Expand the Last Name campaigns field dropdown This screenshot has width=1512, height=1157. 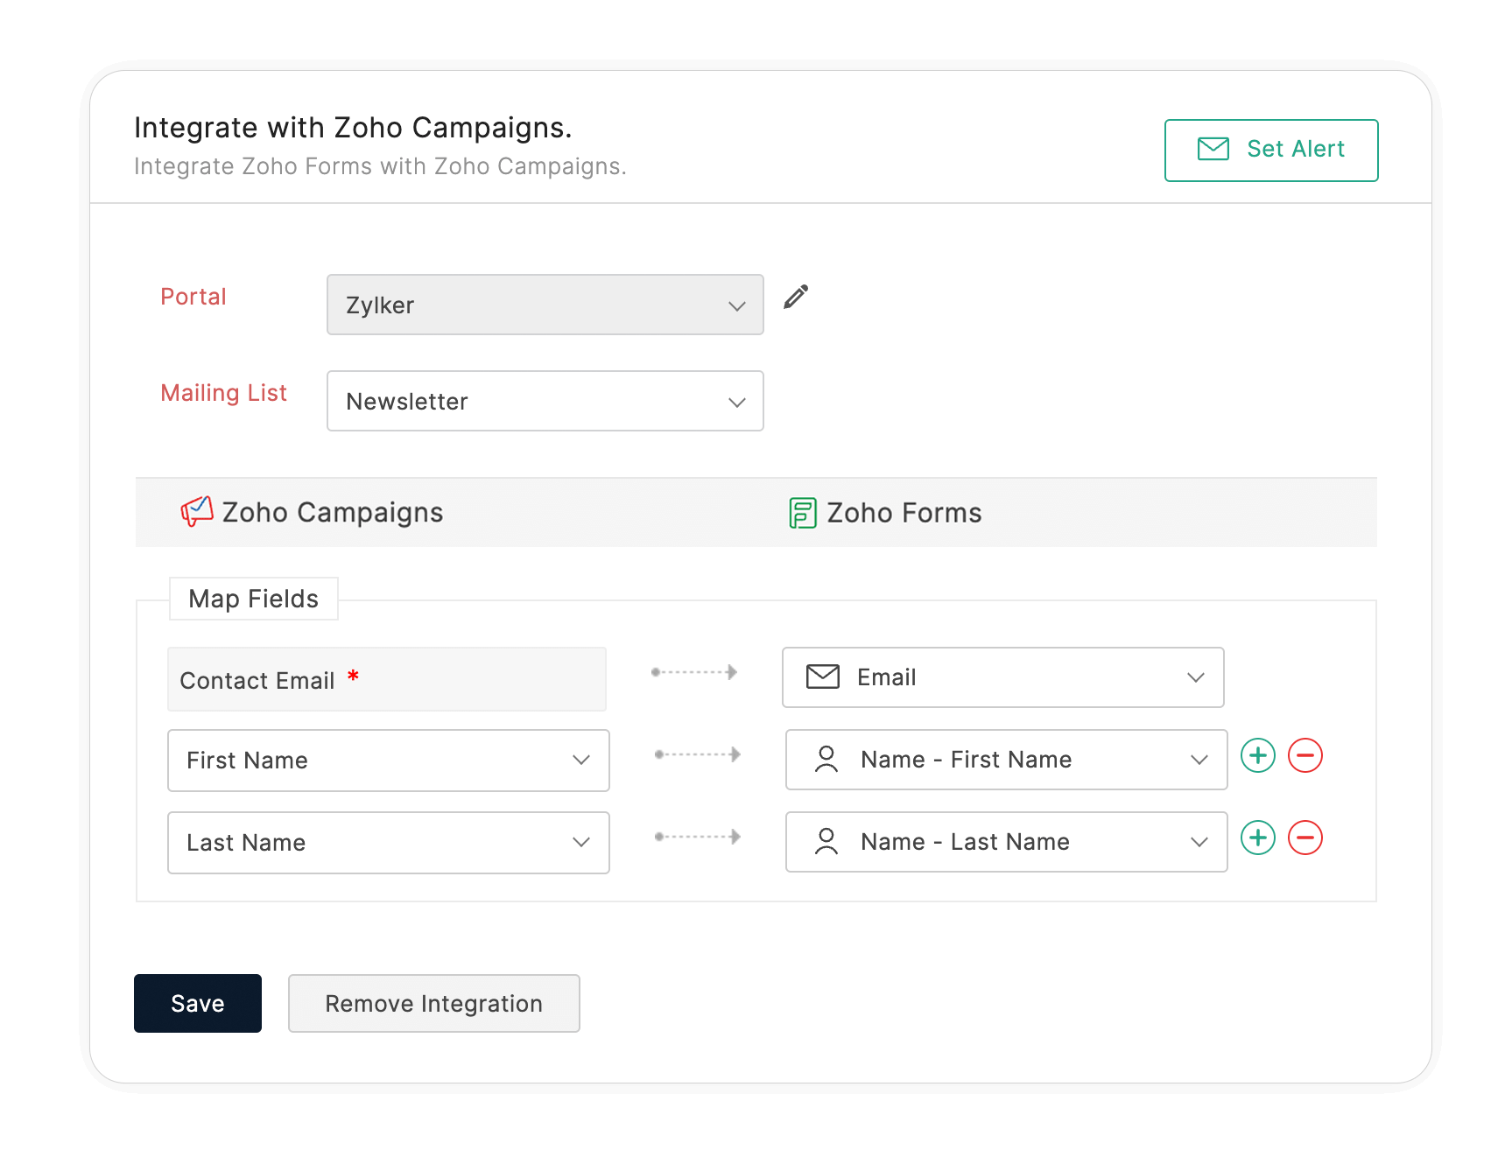click(388, 842)
